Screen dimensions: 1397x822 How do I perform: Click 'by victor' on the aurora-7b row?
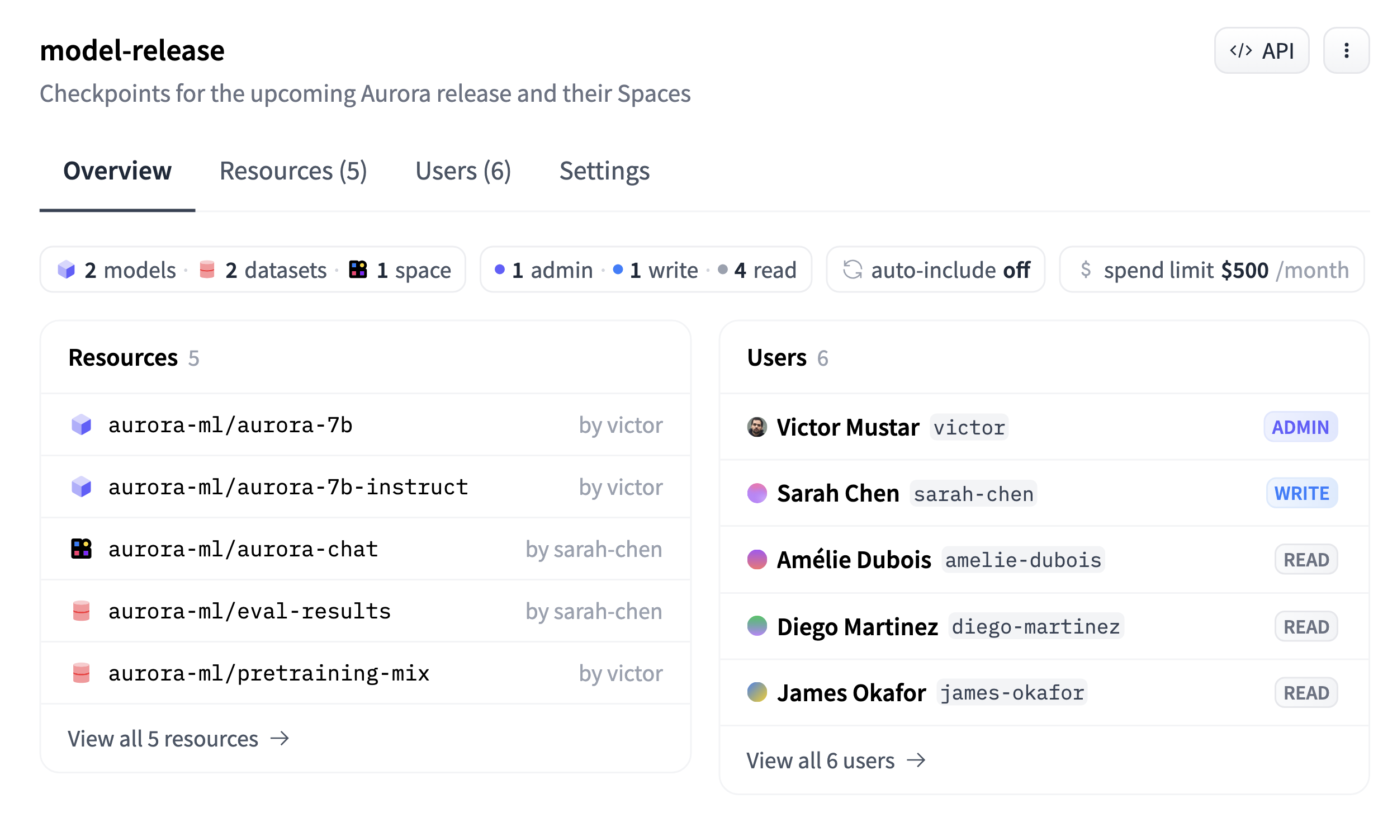click(x=621, y=426)
